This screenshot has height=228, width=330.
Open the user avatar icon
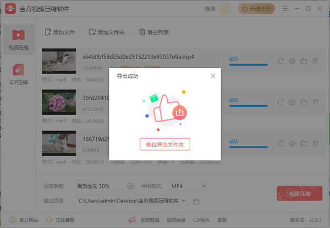[226, 9]
